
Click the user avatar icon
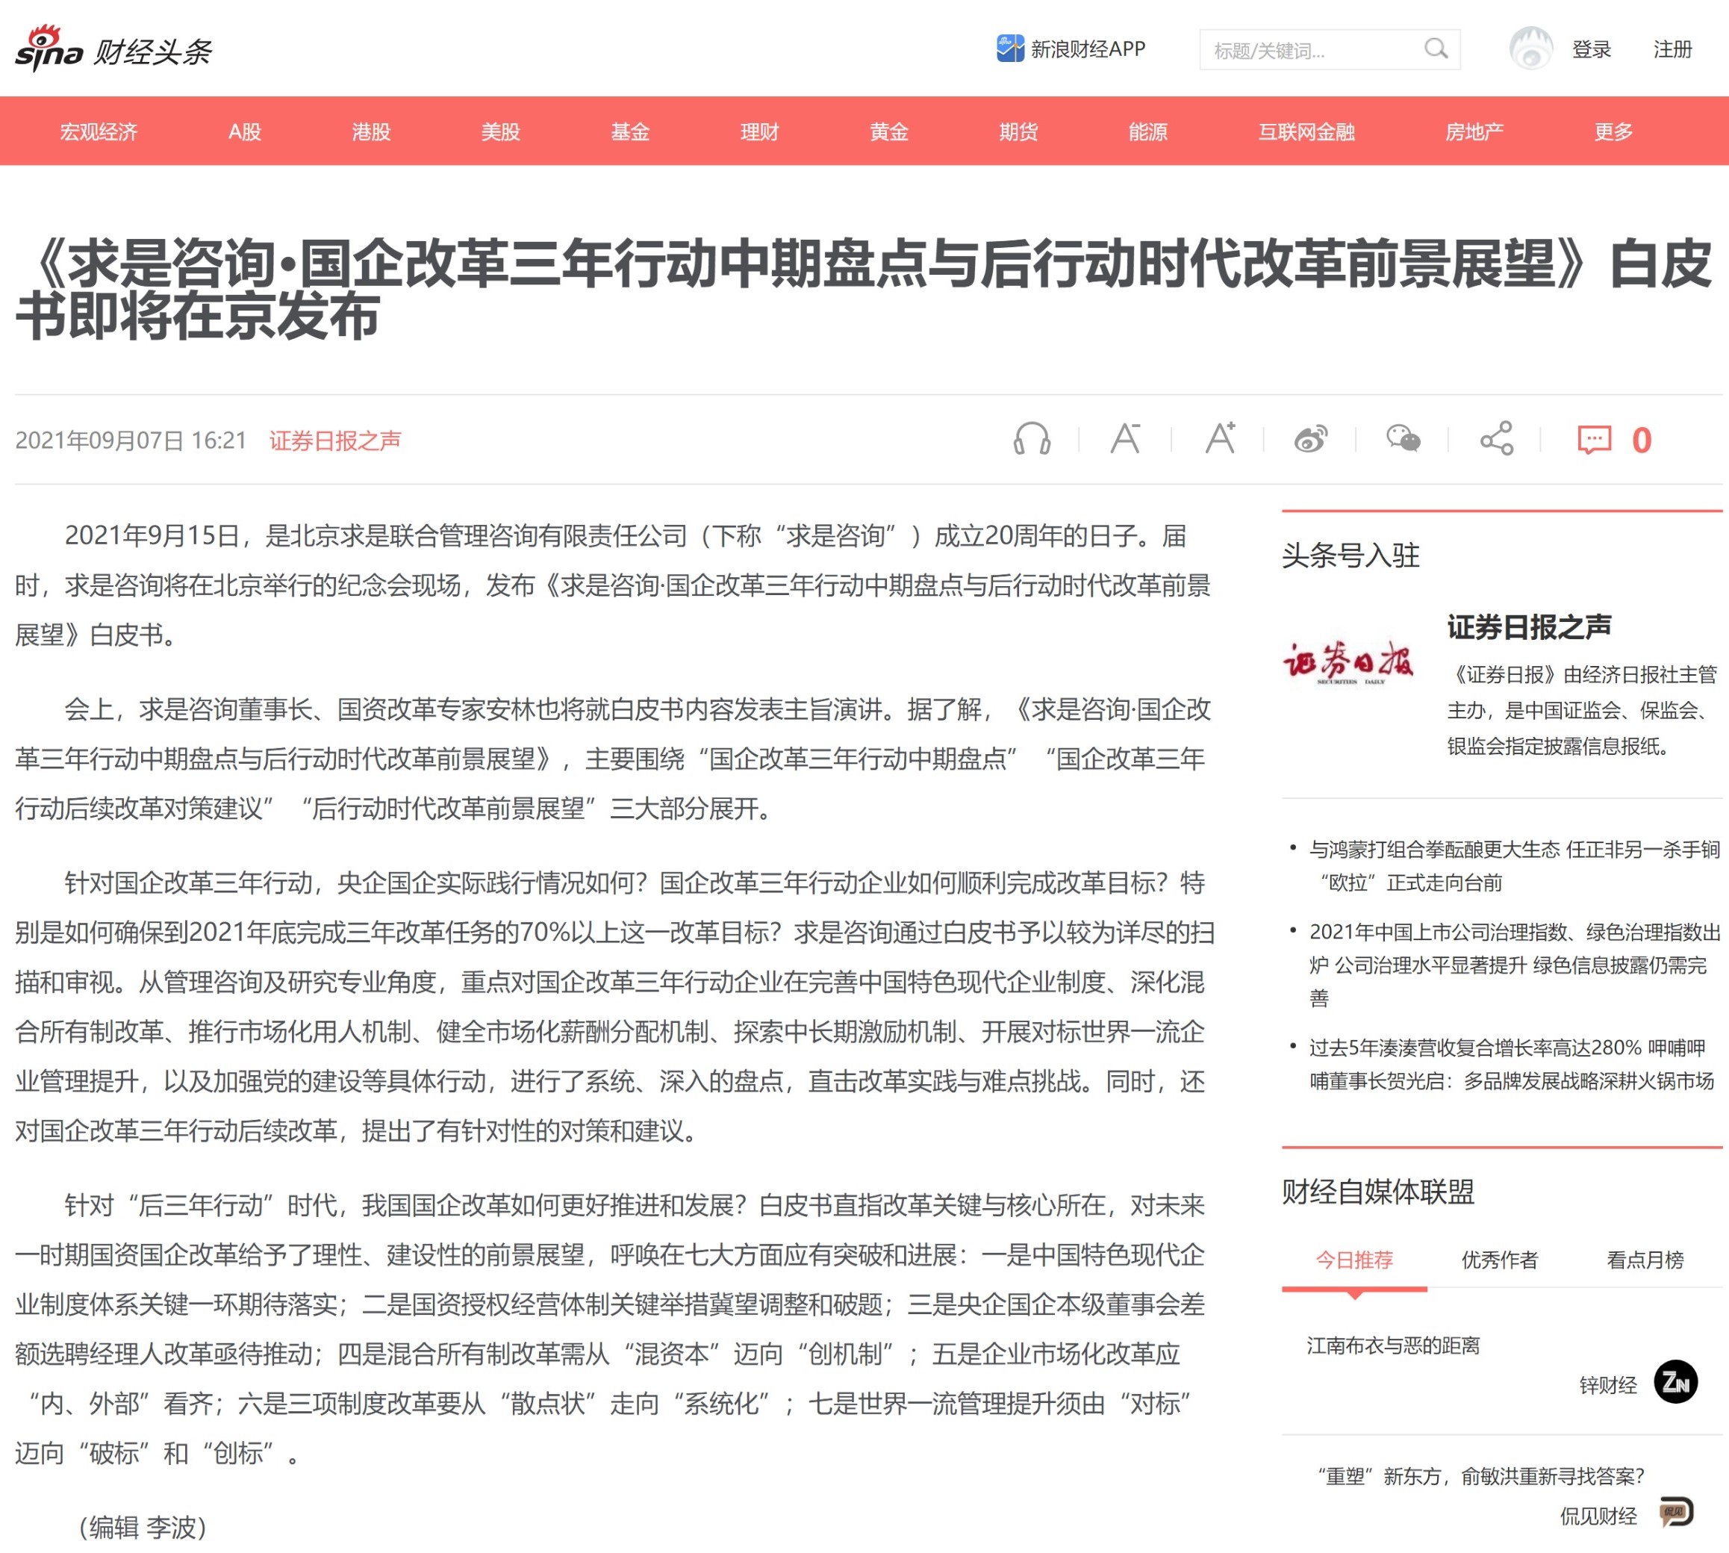1530,49
